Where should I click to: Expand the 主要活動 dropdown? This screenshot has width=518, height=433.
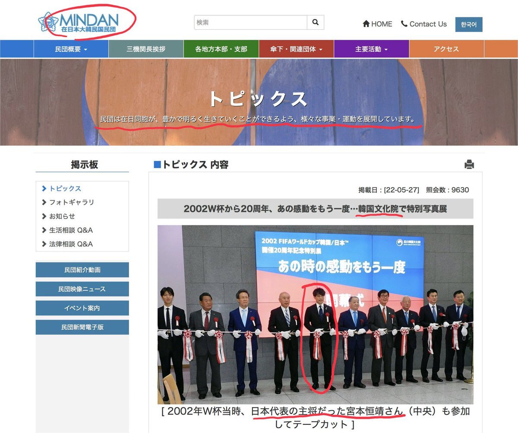pyautogui.click(x=372, y=49)
